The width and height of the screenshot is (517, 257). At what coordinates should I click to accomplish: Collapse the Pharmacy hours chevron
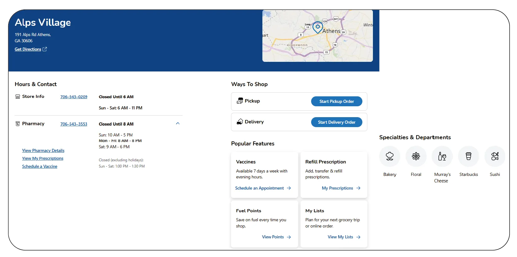[x=178, y=124]
